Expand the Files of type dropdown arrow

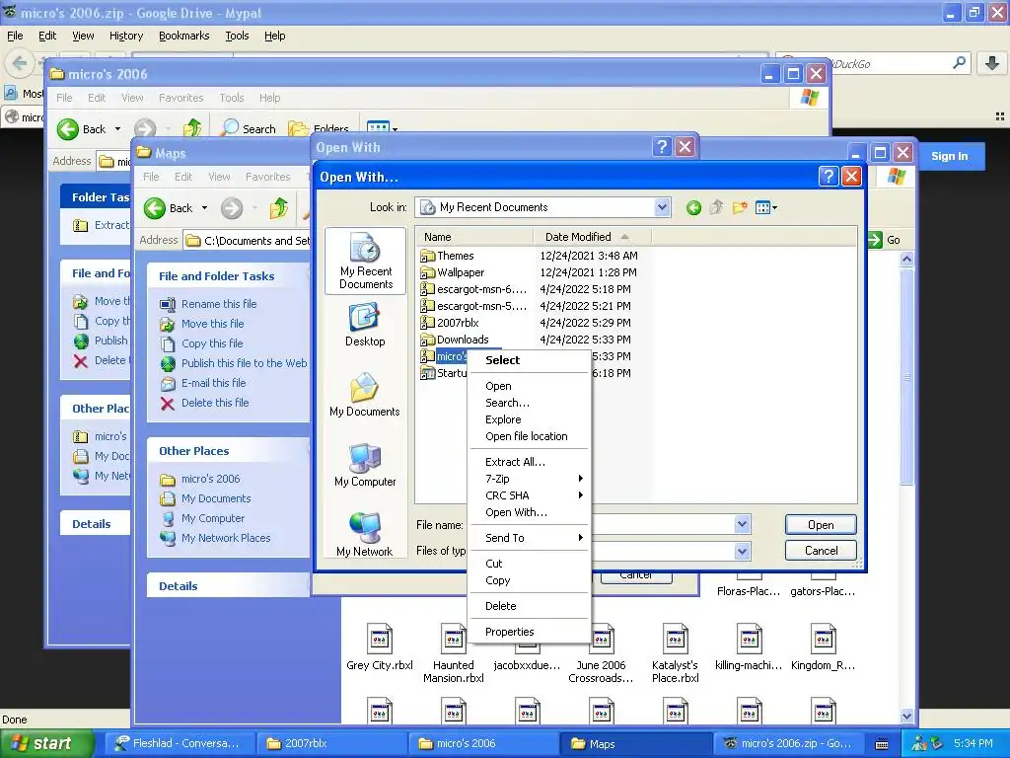click(742, 551)
